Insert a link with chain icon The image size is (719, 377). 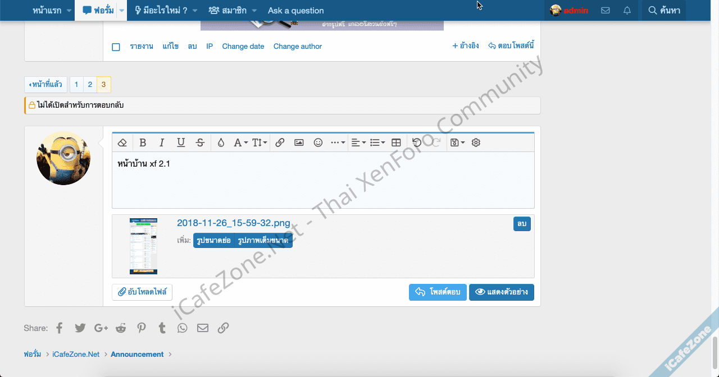pos(280,142)
